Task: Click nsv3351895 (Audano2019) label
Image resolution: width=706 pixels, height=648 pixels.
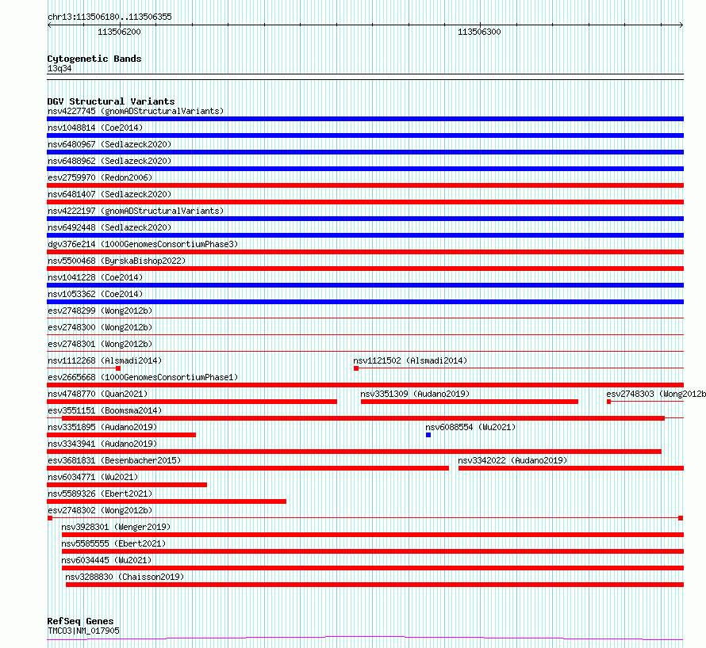Action: click(102, 427)
